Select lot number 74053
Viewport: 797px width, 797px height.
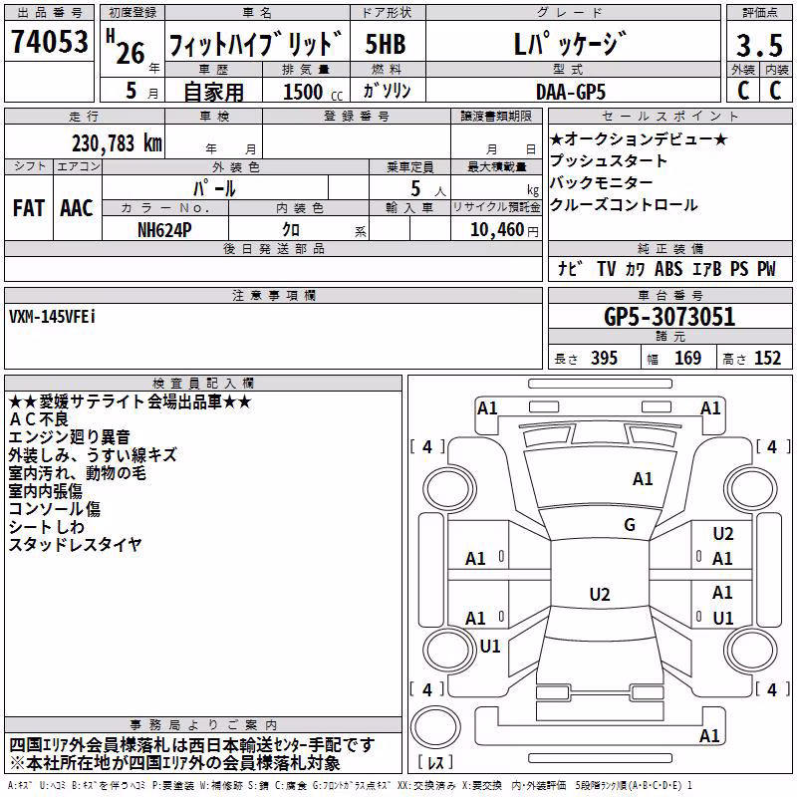pyautogui.click(x=49, y=42)
